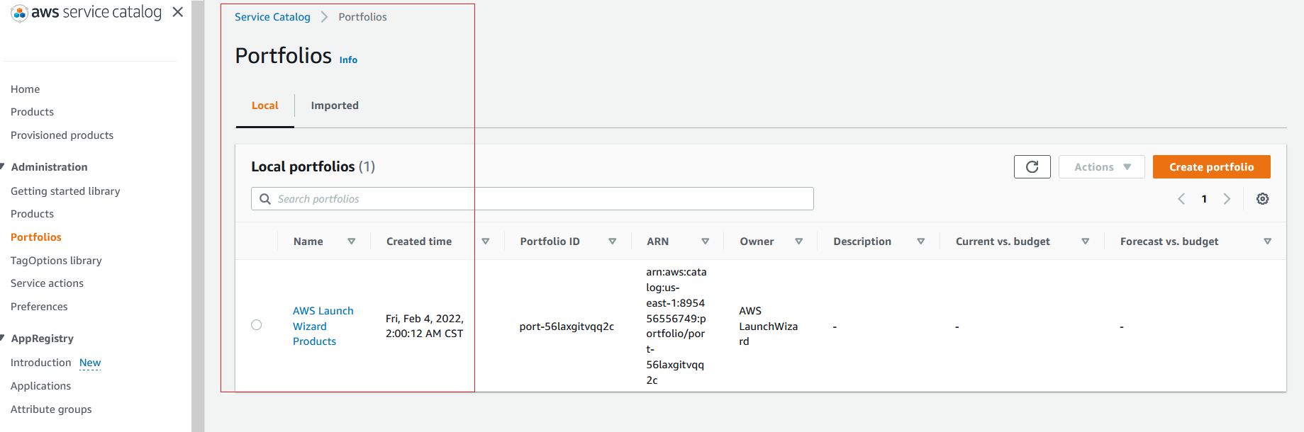
Task: Sort by ARN column arrow
Action: point(705,241)
